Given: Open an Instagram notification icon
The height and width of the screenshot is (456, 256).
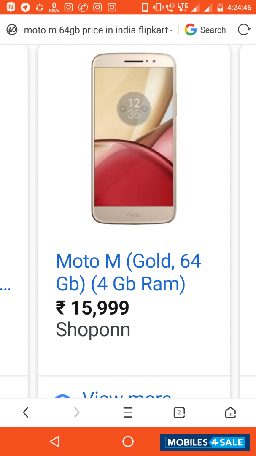Looking at the screenshot, I should 68,7.
